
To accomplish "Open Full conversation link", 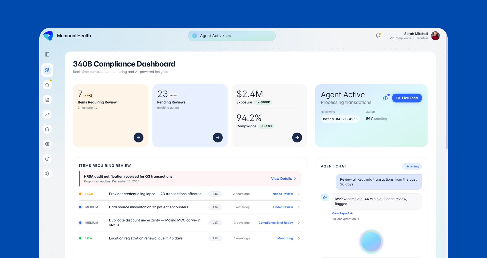I will click(345, 219).
